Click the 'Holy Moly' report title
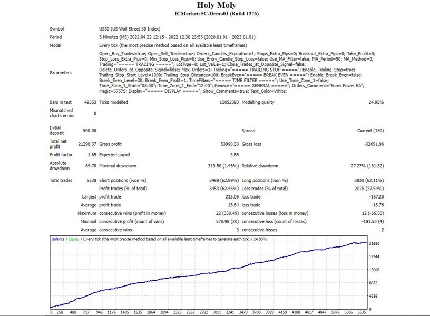 point(217,5)
